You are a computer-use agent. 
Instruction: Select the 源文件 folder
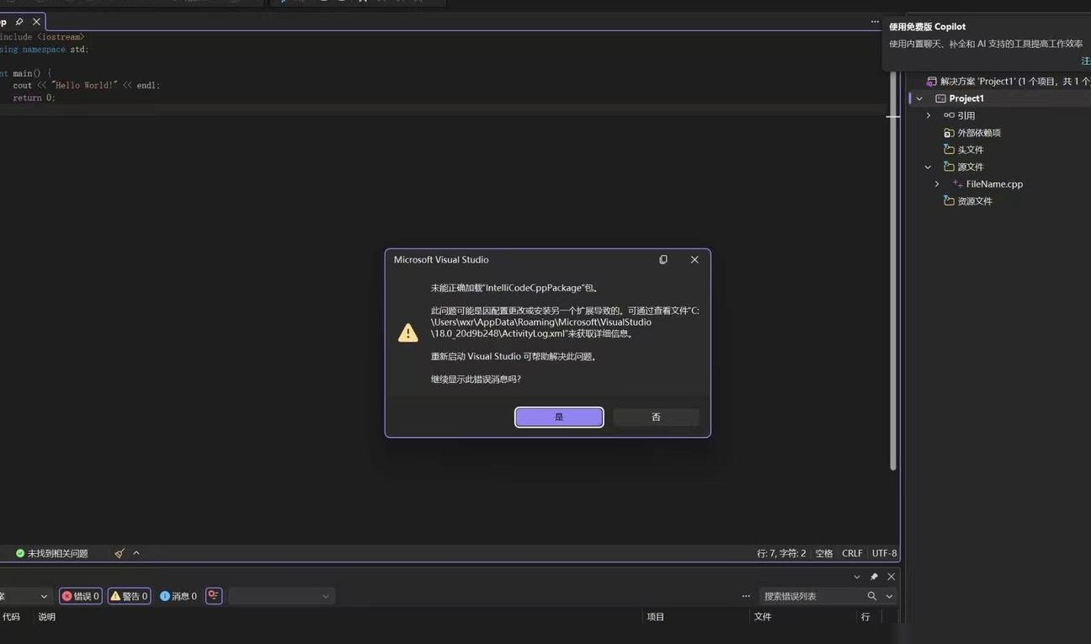click(971, 167)
